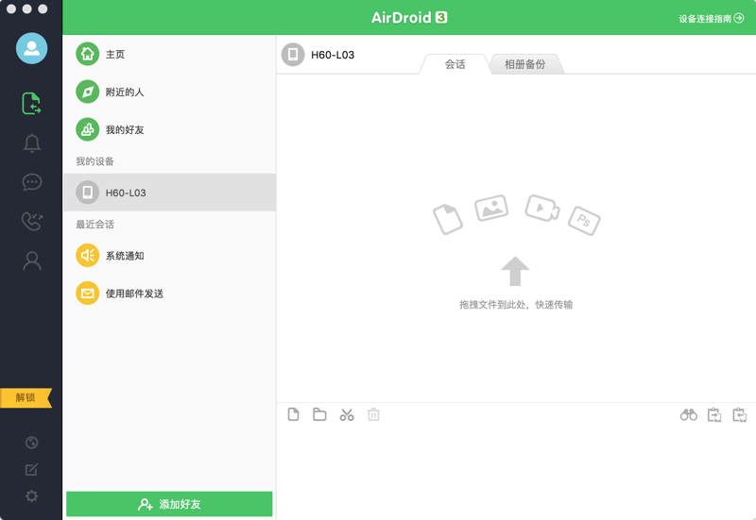Click the yellow 解锁 unlock badge
This screenshot has width=756, height=520.
click(x=26, y=397)
